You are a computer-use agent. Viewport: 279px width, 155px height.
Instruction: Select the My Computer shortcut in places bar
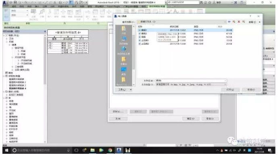124,40
